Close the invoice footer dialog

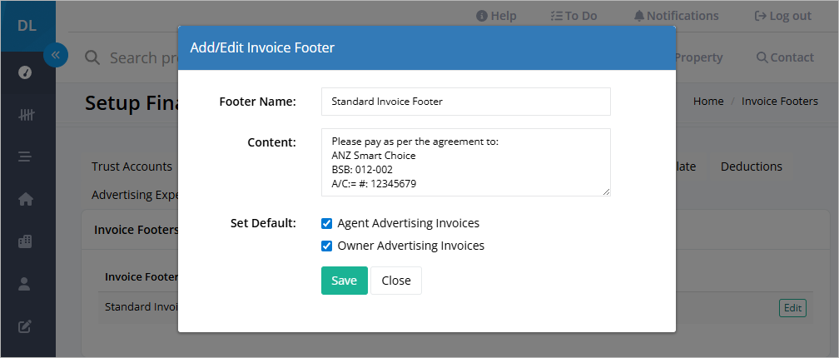coord(396,281)
